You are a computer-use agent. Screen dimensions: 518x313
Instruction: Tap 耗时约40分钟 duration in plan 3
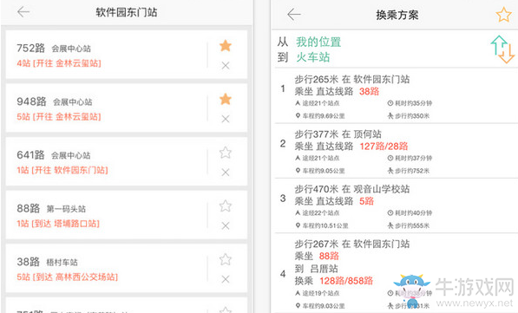click(410, 213)
